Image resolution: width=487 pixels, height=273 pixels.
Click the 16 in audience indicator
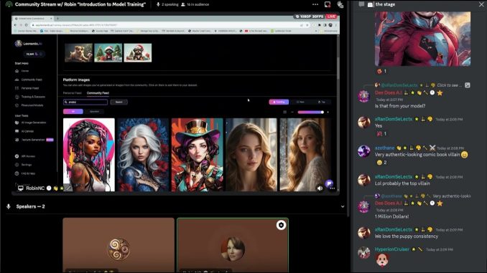click(195, 4)
